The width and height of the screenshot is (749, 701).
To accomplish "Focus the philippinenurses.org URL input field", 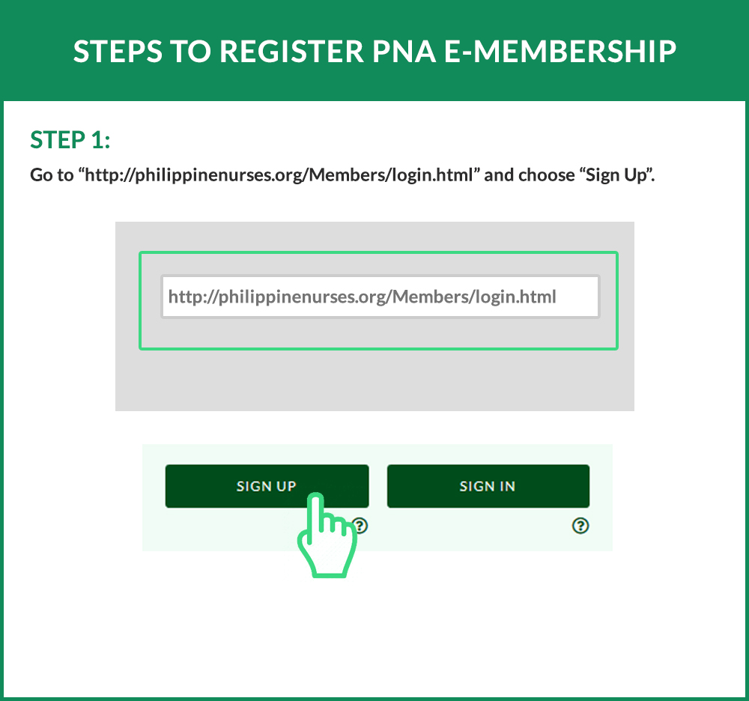I will pyautogui.click(x=380, y=297).
